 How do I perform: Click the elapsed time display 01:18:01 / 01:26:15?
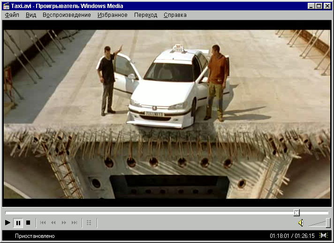click(292, 236)
